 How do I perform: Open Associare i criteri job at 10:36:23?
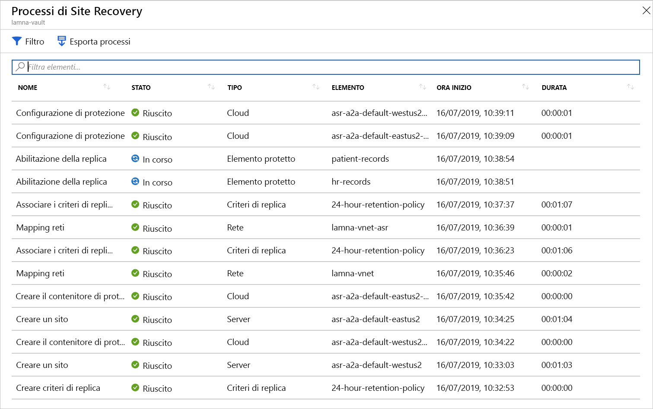pos(64,250)
